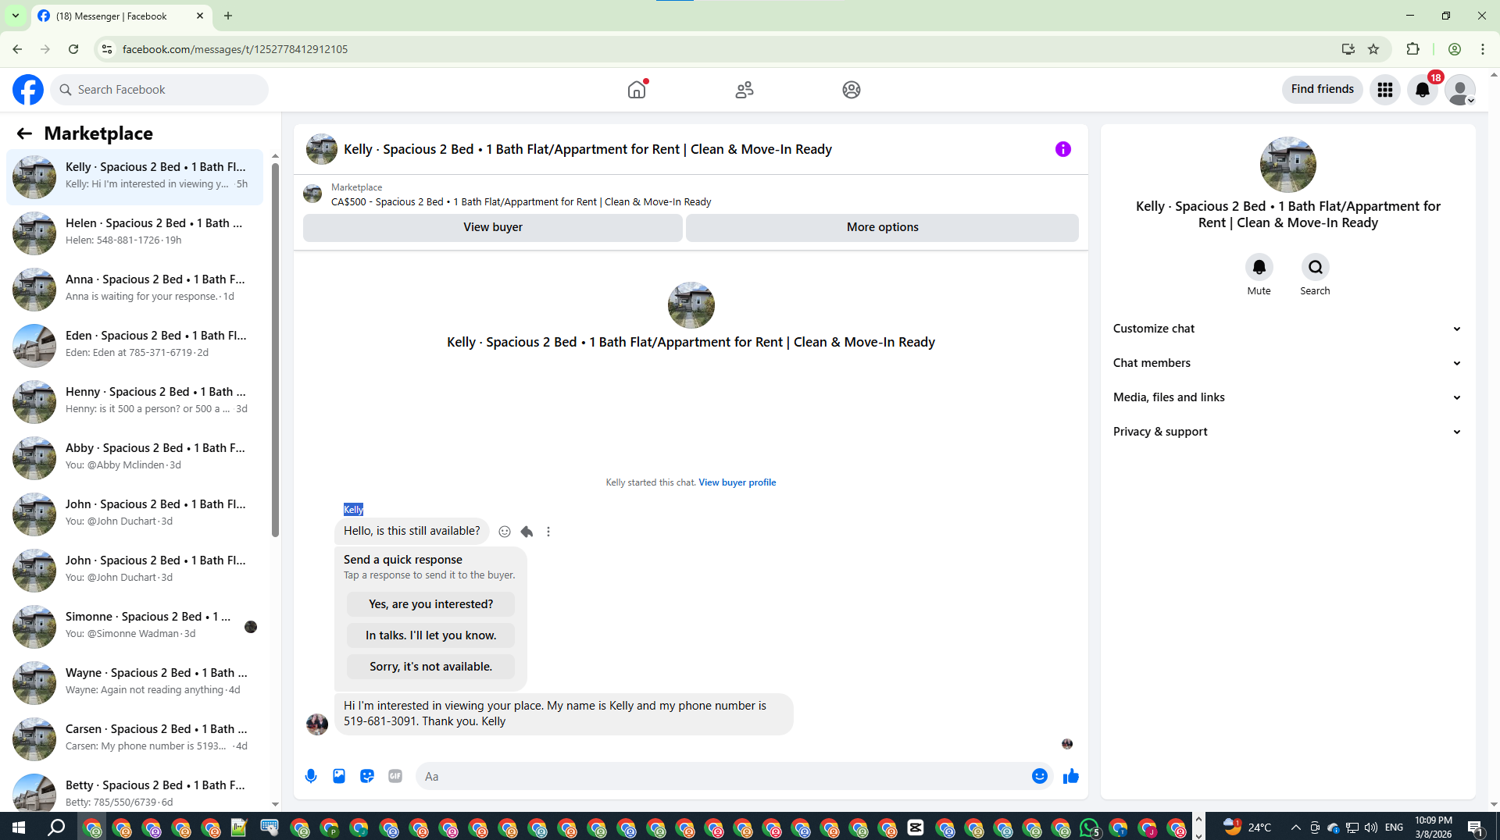Open the Home feed icon
The width and height of the screenshot is (1500, 840).
coord(637,90)
